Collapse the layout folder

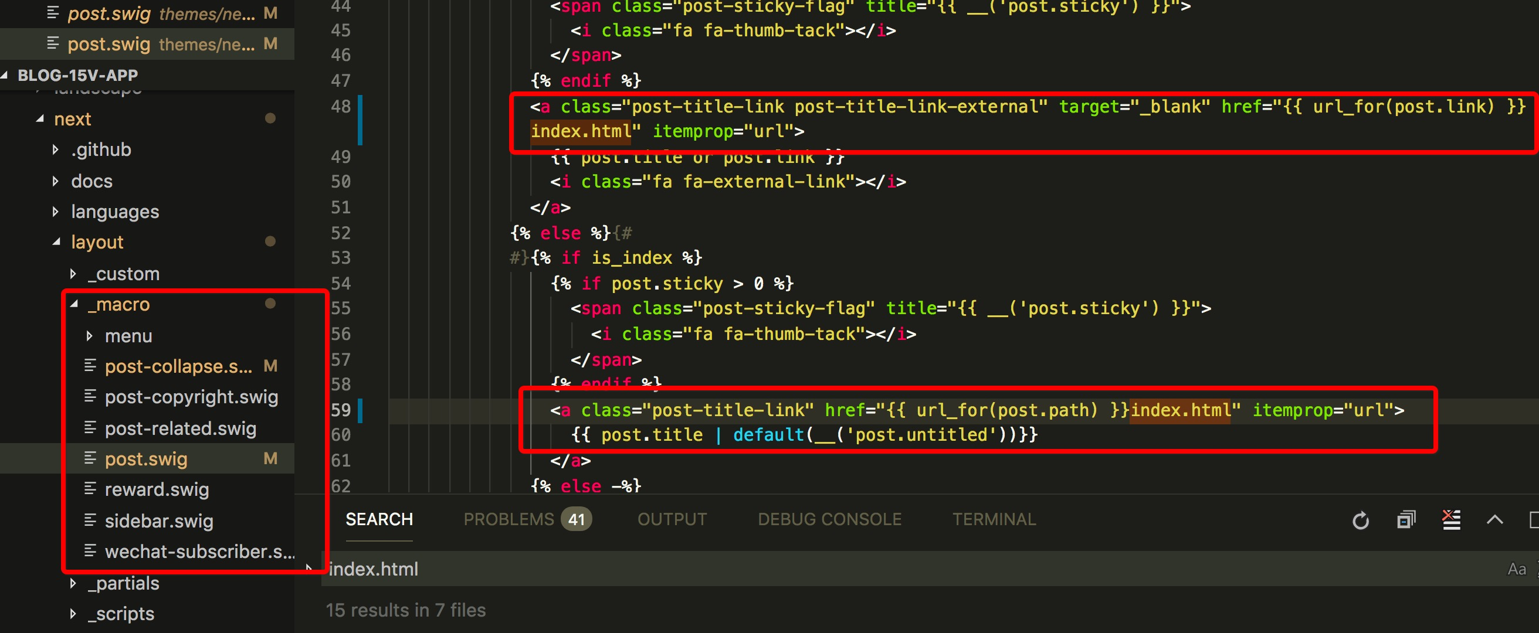pyautogui.click(x=56, y=243)
